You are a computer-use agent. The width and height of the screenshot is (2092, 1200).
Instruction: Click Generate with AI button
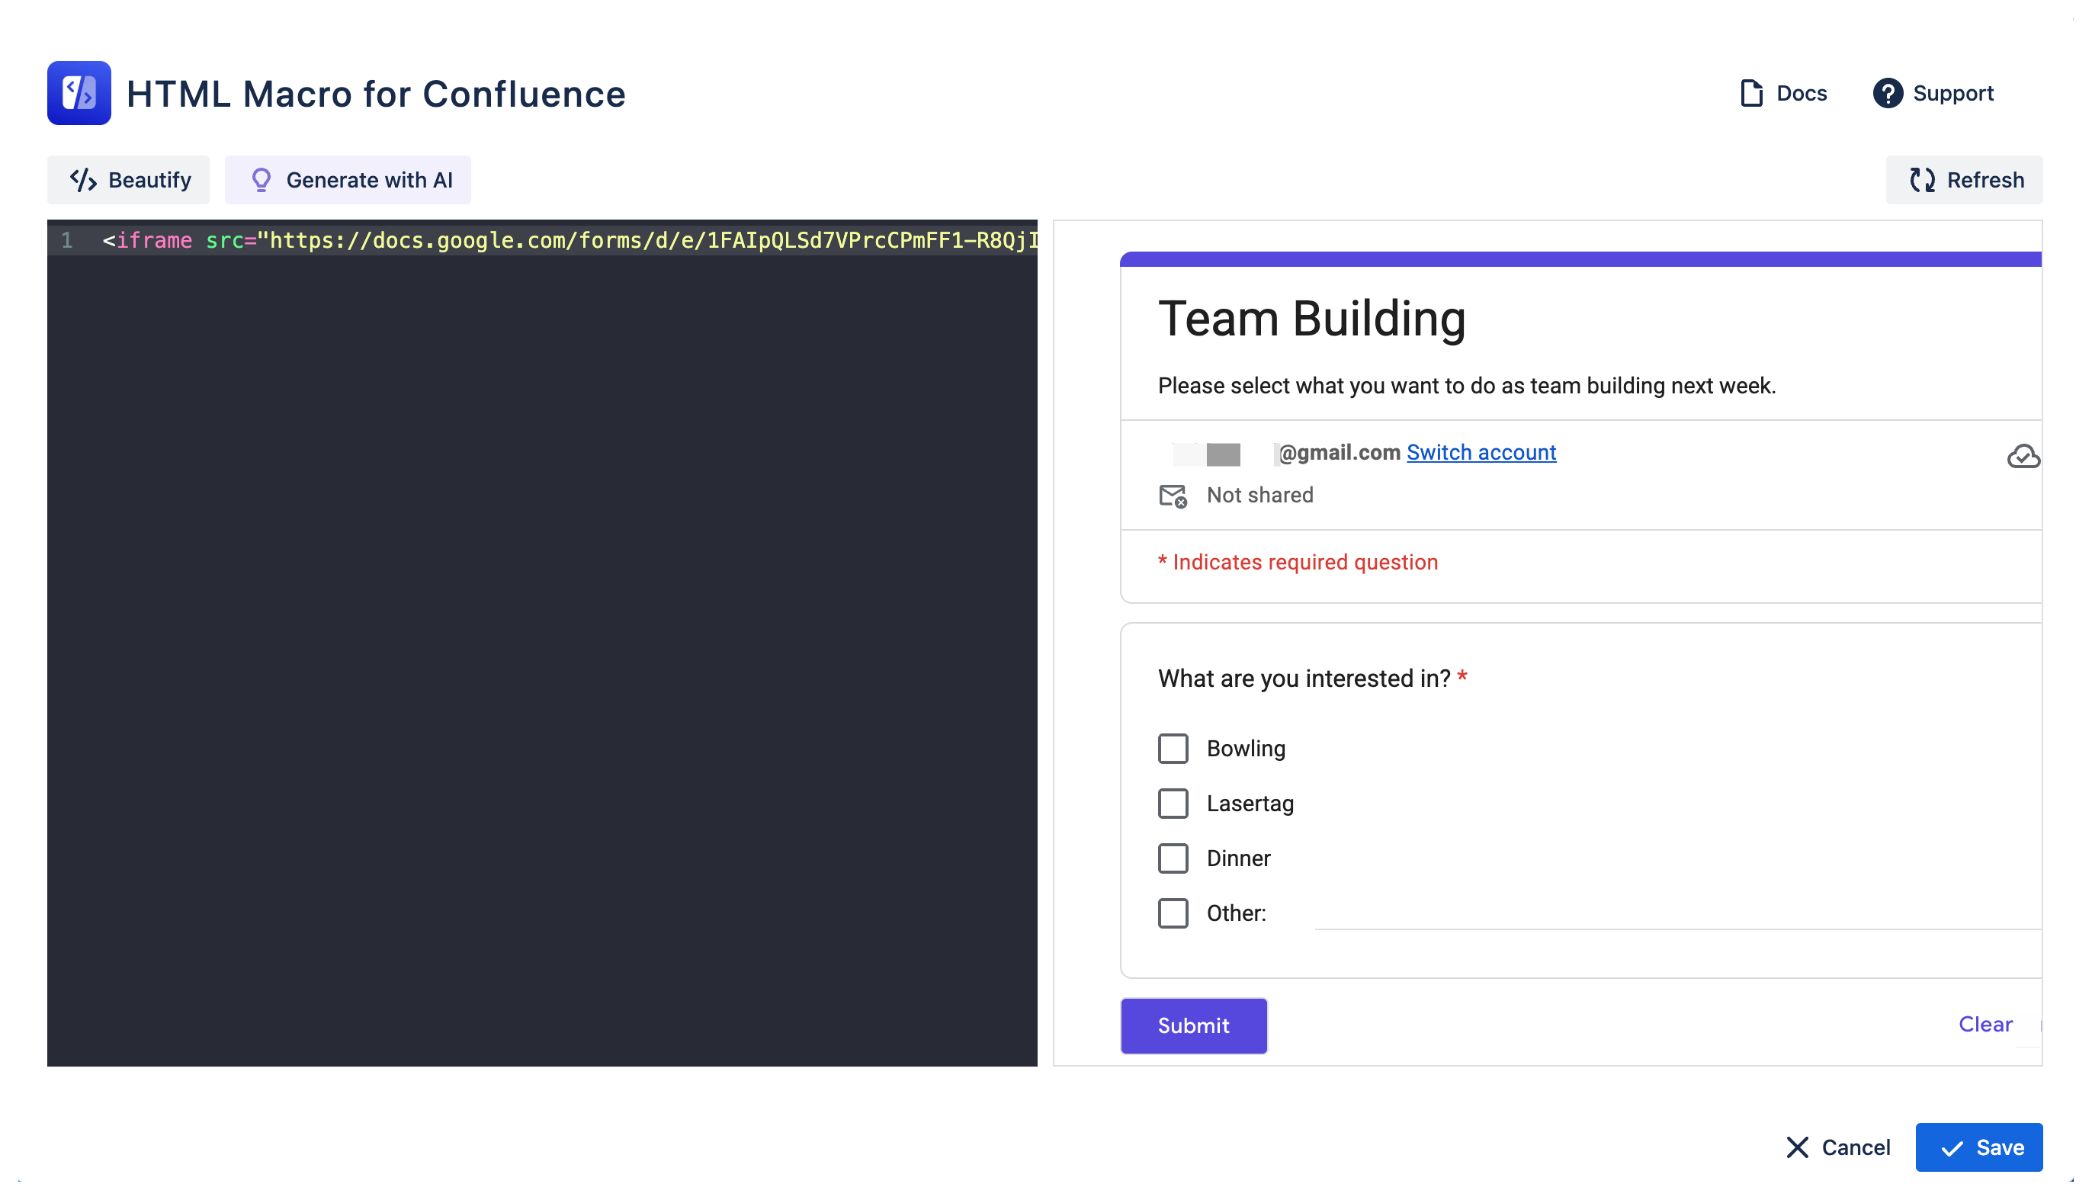(348, 180)
